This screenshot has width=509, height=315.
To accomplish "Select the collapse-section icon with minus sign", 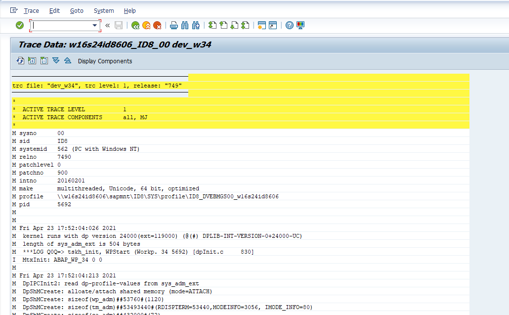I will tap(43, 61).
